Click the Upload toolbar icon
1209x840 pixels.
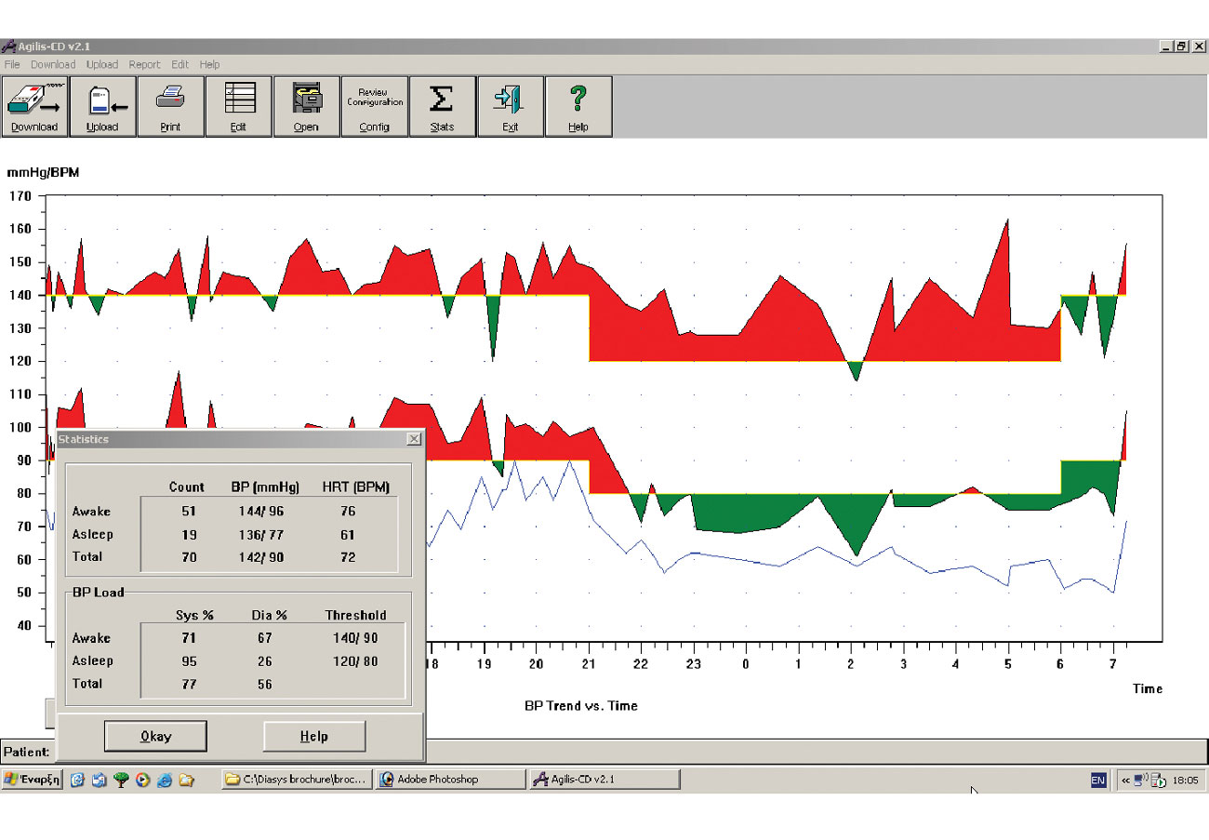[x=102, y=106]
